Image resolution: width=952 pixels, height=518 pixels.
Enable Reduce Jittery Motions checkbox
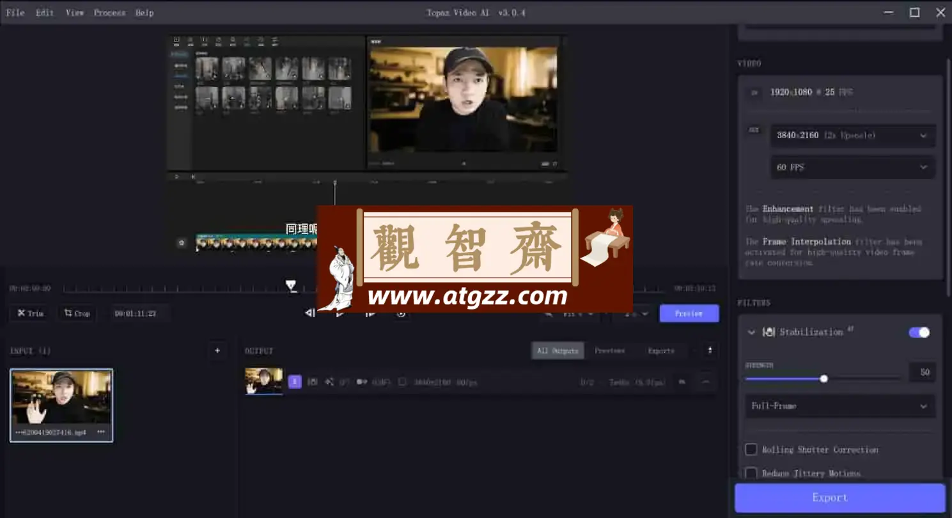(x=751, y=473)
